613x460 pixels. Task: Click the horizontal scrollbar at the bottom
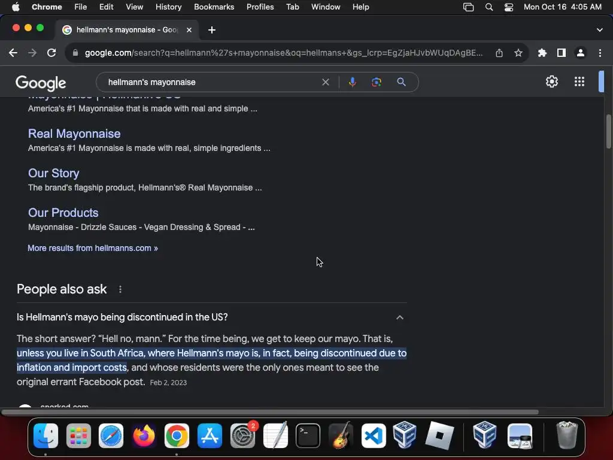(x=270, y=412)
